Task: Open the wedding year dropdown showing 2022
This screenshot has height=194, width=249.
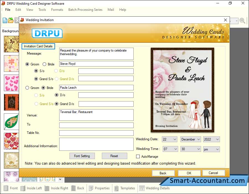Action: tap(211, 139)
